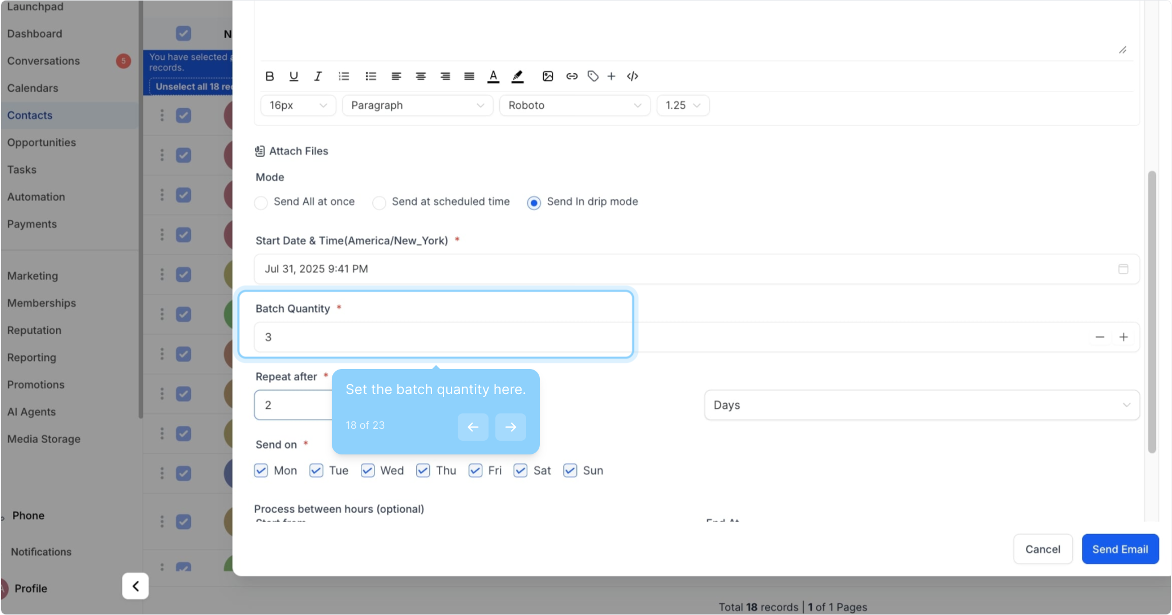
Task: Open Opportunities in the sidebar
Action: 42,142
